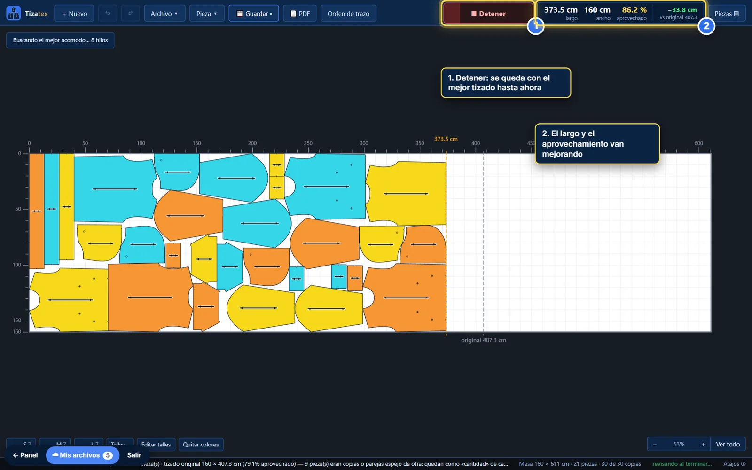752x470 pixels.
Task: Click the 'revisando al terminar' status text
Action: click(x=682, y=464)
